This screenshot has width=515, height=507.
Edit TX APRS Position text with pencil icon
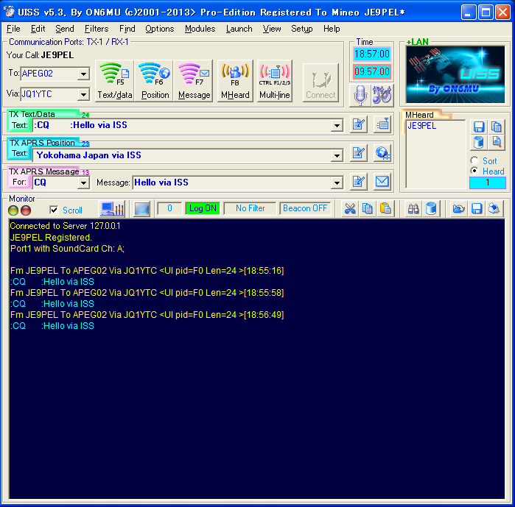[x=358, y=153]
